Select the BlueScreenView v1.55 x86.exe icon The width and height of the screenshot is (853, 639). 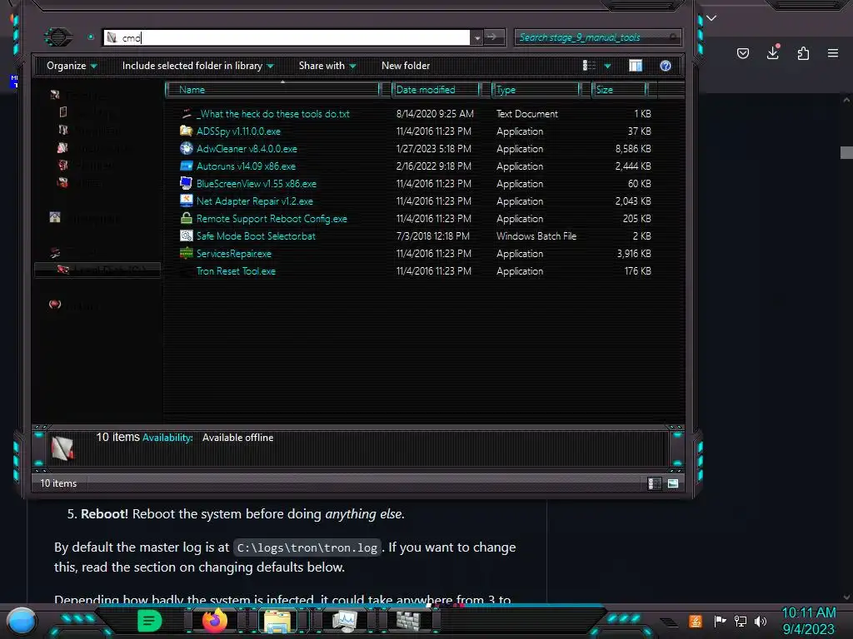pyautogui.click(x=186, y=183)
